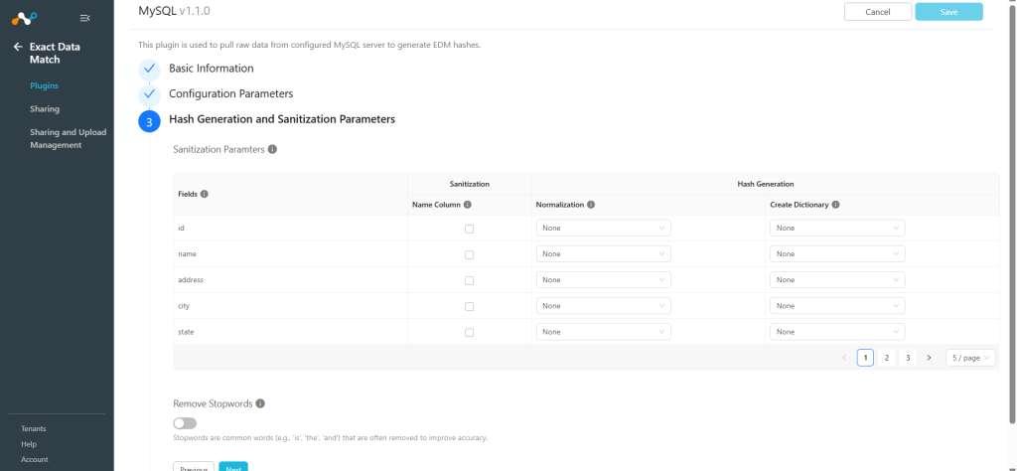1017x471 pixels.
Task: Check Name Column box for city
Action: pos(470,306)
